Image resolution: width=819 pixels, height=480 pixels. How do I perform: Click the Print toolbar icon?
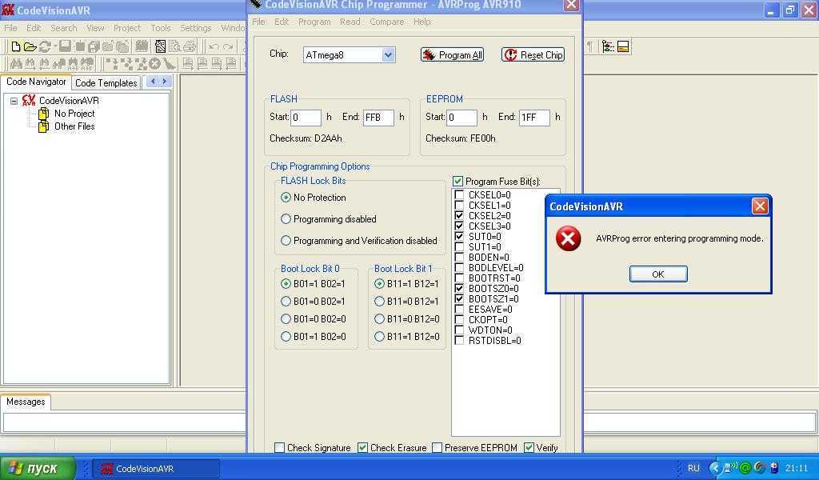[x=189, y=46]
